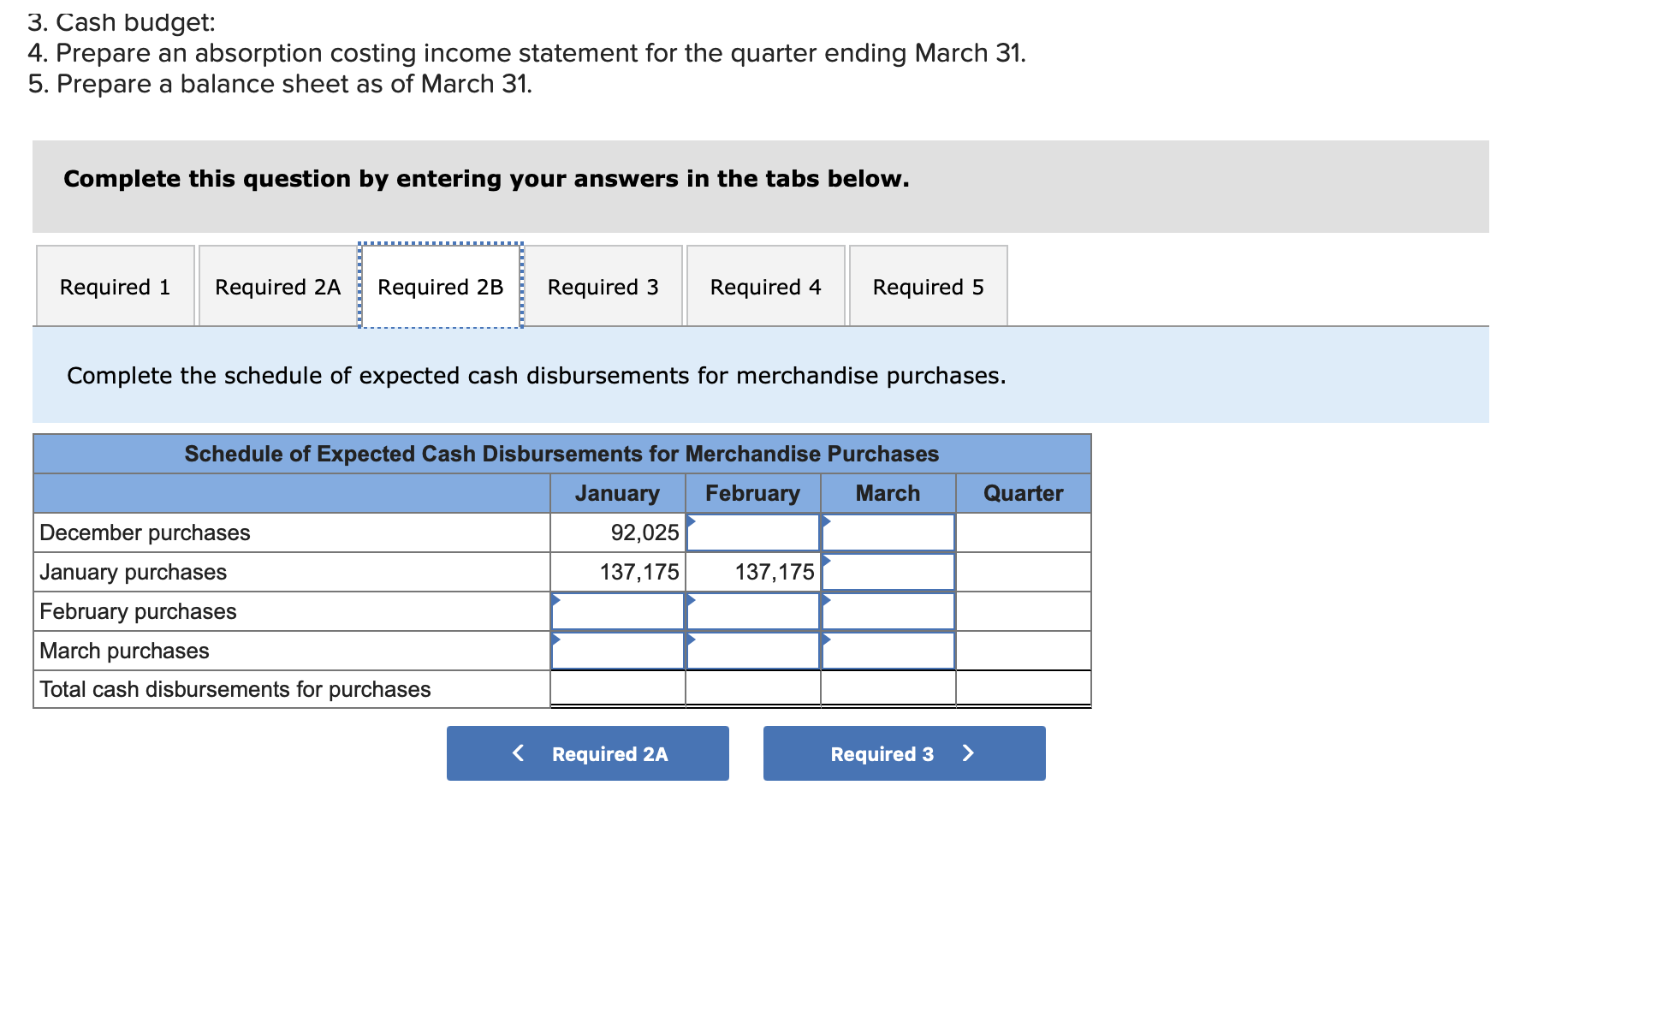Click the right chevron beside Required 3
The image size is (1657, 1029).
[x=968, y=753]
